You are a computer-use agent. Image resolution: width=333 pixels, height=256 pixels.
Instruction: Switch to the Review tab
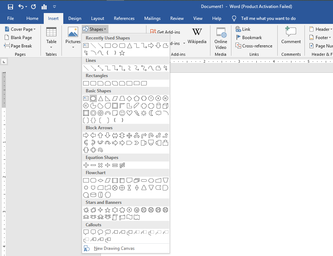(x=177, y=18)
